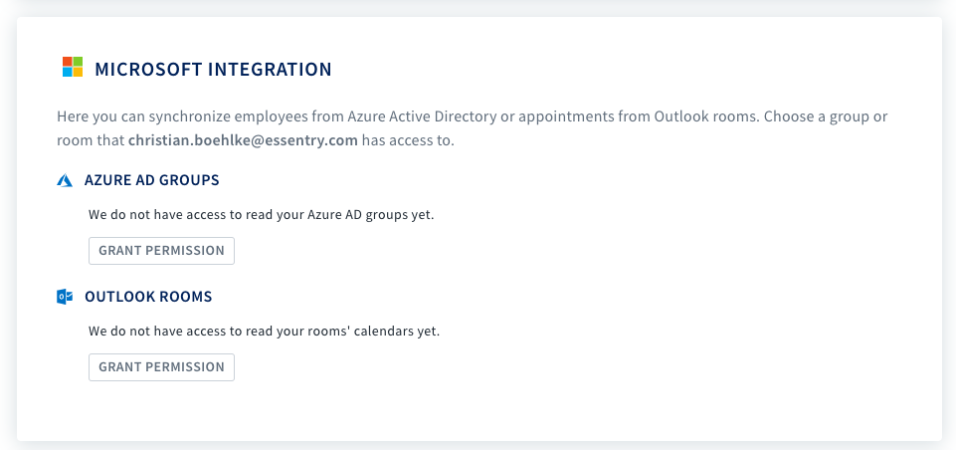Click the Outlook Rooms section title
Screen dimensions: 956x450
[x=148, y=297]
